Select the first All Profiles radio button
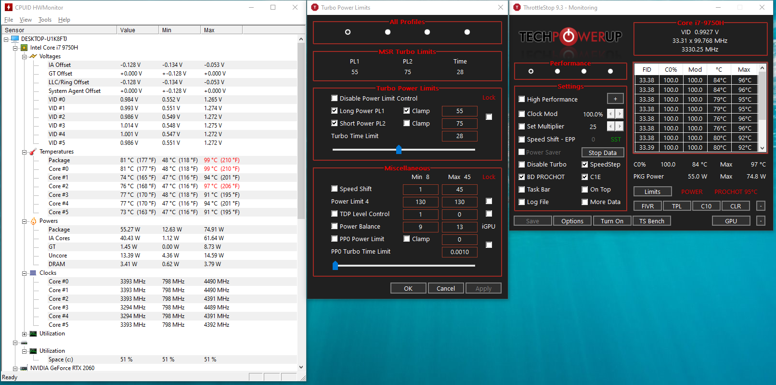The image size is (776, 385). click(348, 32)
